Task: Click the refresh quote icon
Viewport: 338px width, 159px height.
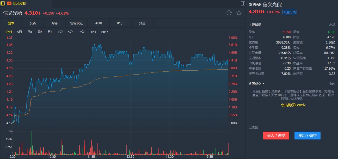Action: 229,13
